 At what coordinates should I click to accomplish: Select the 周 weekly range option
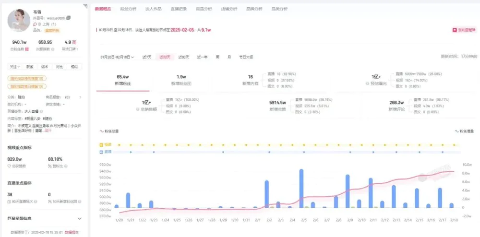pos(217,57)
